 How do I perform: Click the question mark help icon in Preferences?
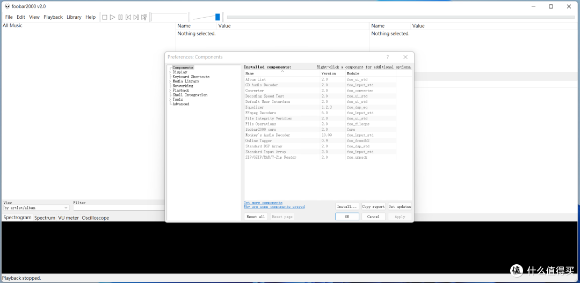click(x=388, y=57)
